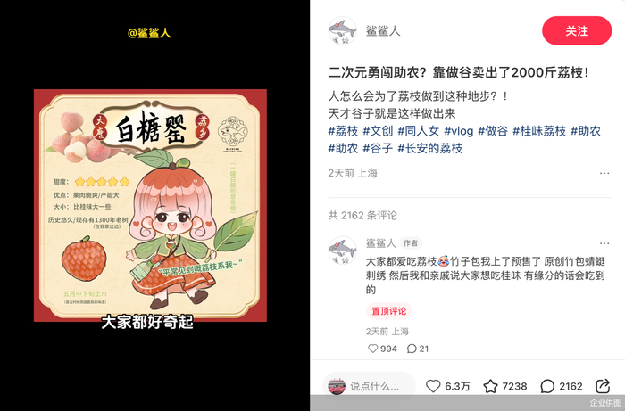The image size is (625, 411).
Task: Click the 关注 follow button
Action: pyautogui.click(x=577, y=30)
